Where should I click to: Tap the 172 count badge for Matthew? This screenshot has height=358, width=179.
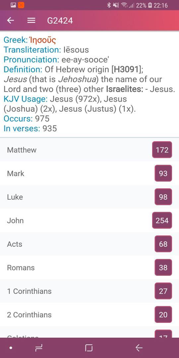tap(162, 150)
